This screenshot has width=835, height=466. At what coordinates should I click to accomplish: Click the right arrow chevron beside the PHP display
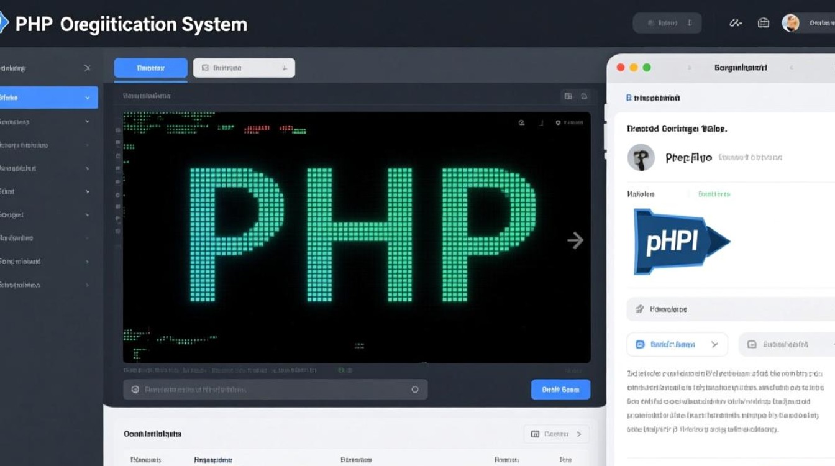click(x=575, y=240)
